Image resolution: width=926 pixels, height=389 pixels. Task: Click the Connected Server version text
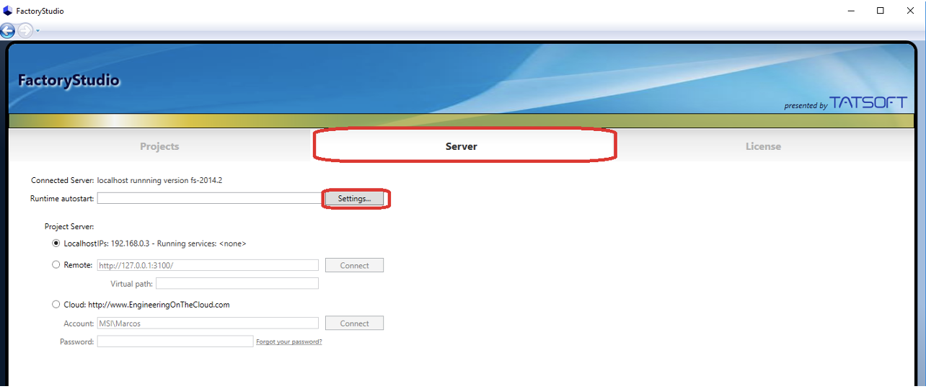tap(159, 180)
